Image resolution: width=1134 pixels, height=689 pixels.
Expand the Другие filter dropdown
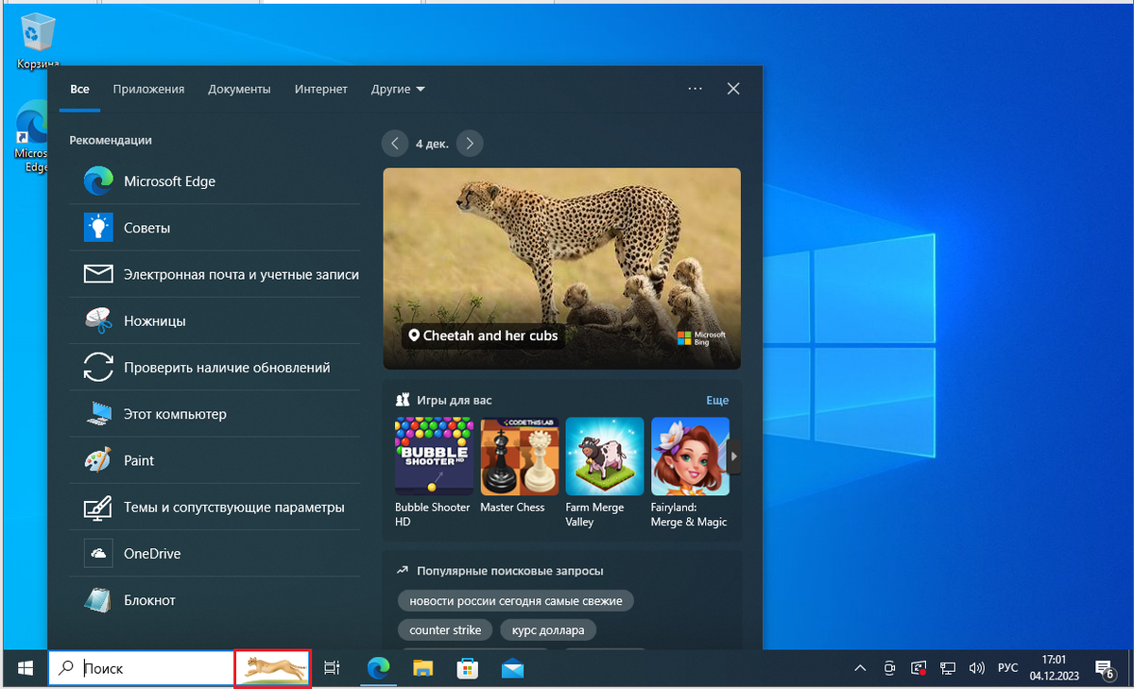click(398, 89)
